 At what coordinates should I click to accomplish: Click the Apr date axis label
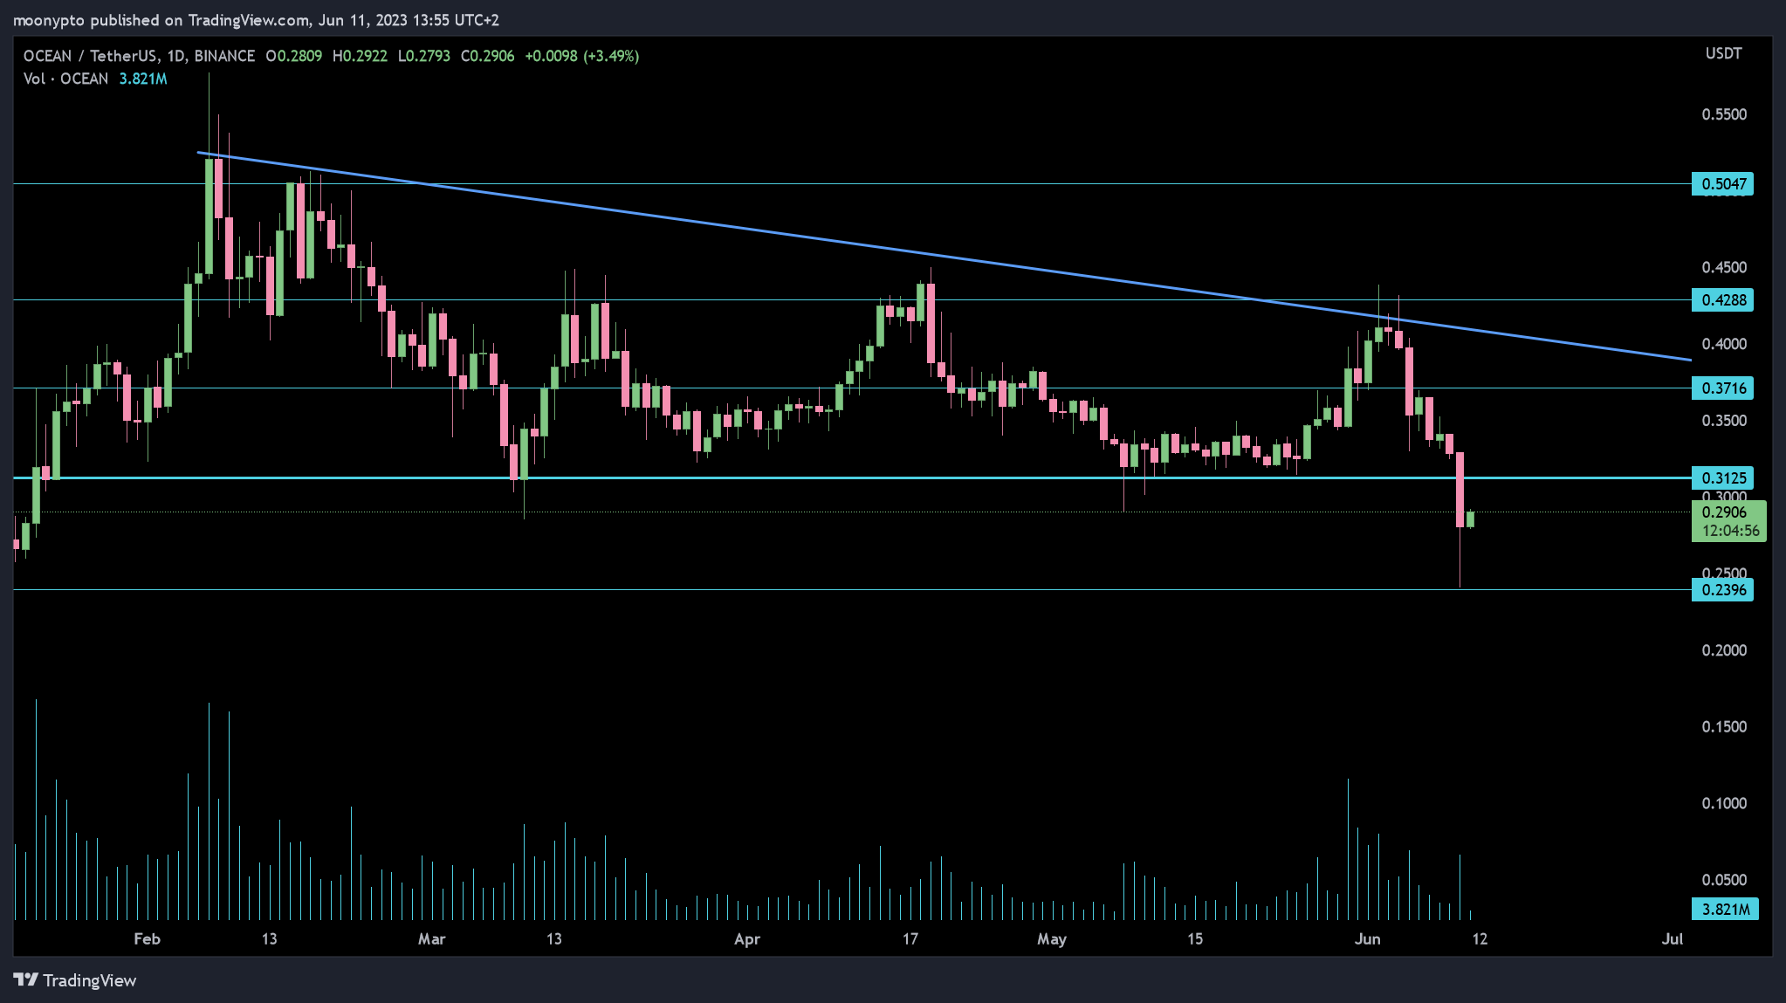pyautogui.click(x=747, y=939)
